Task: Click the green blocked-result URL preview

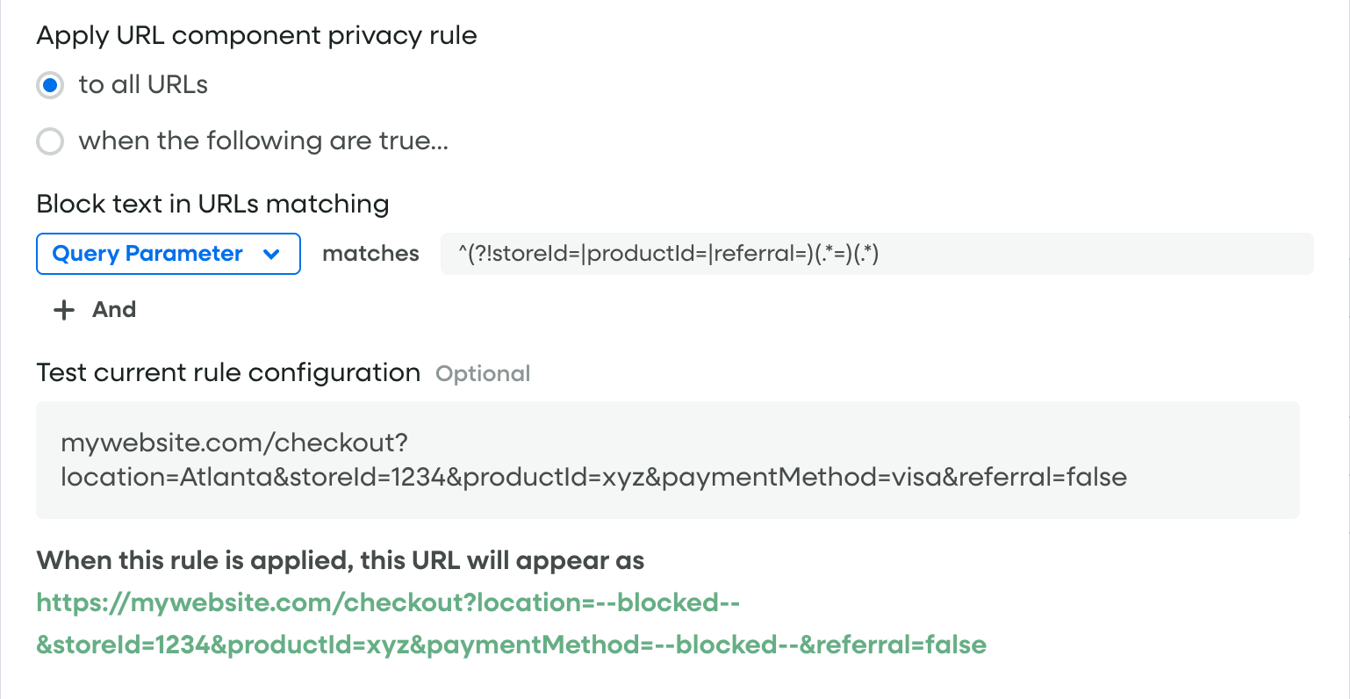Action: coord(389,603)
